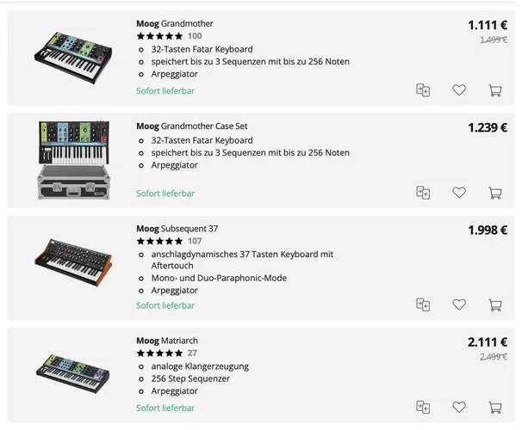Add Moog Subsequent 37 to cart
This screenshot has height=430, width=522.
494,304
